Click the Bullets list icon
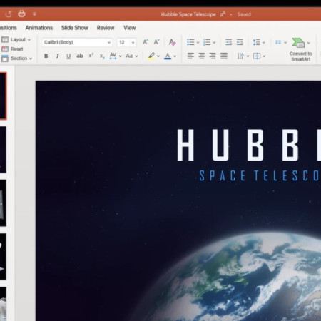Screen dimensions: 321x321 pos(190,42)
